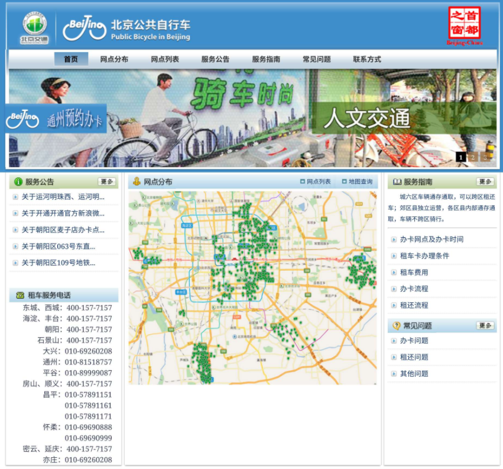Open notice 关于朝阳区109号地铁...
503x469 pixels.
59,263
